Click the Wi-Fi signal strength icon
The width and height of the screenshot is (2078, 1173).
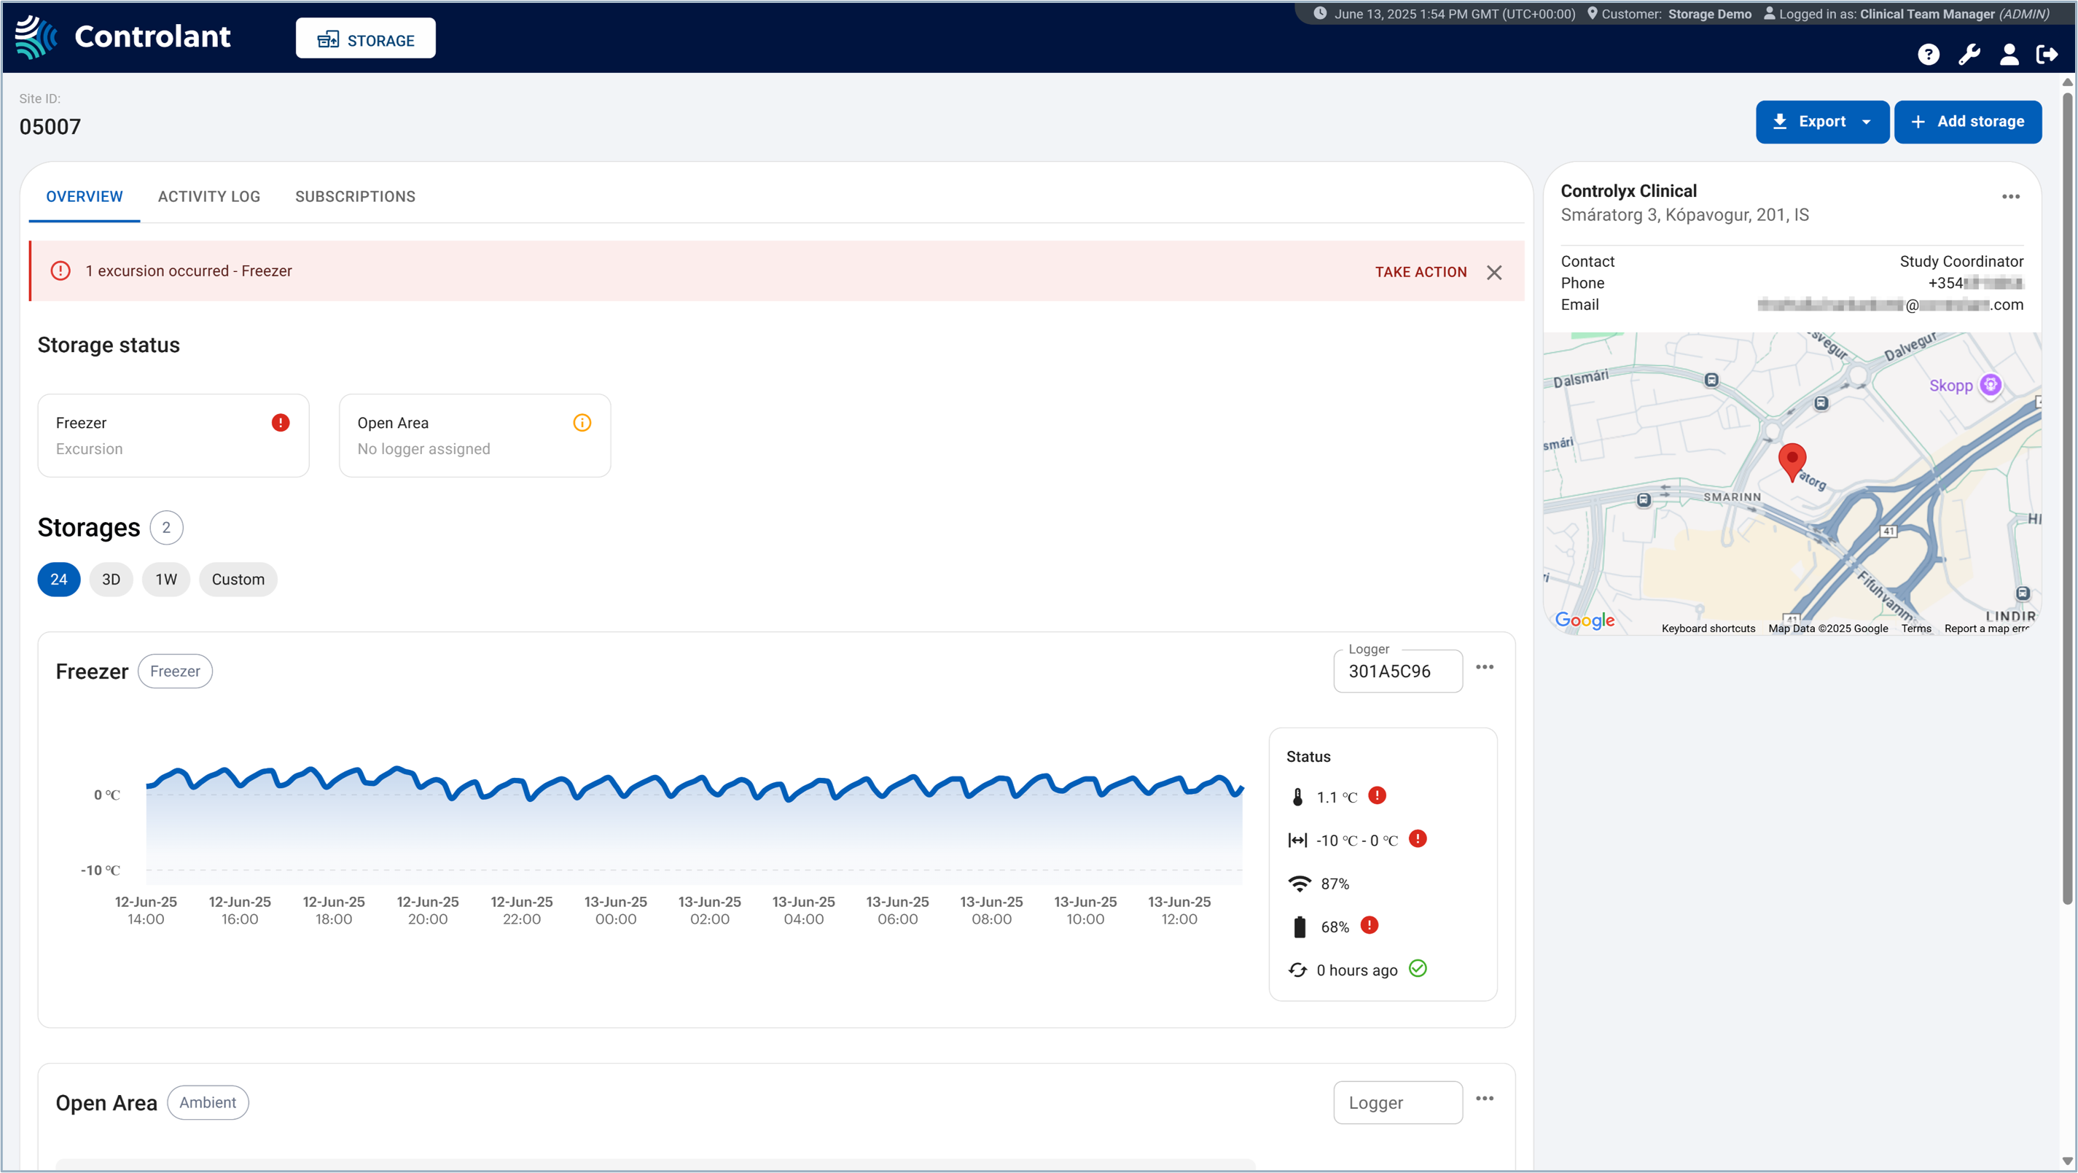click(x=1299, y=884)
